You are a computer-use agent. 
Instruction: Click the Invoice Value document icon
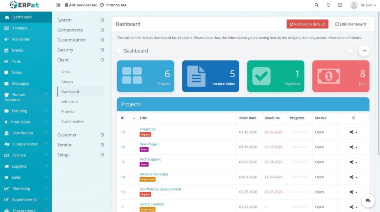click(196, 76)
